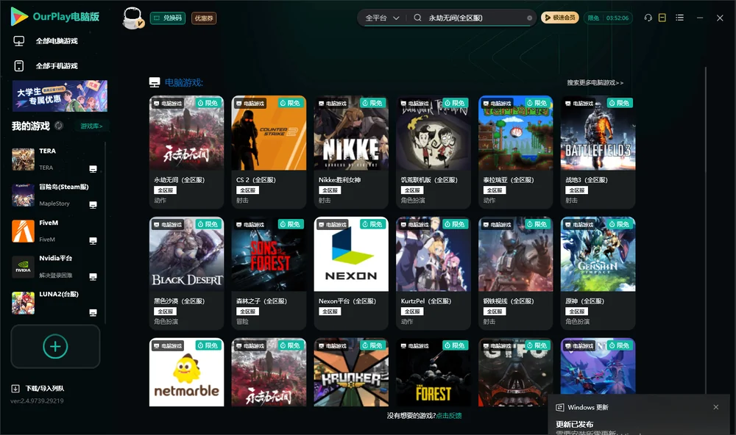
Task: Open the 原神 Genshin Impact card
Action: 598,273
